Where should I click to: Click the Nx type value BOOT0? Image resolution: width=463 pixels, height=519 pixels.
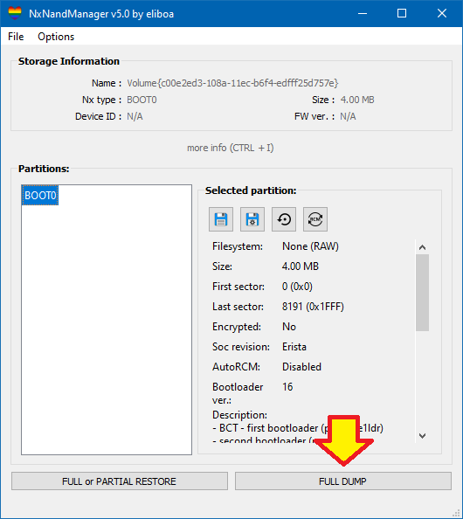(142, 100)
